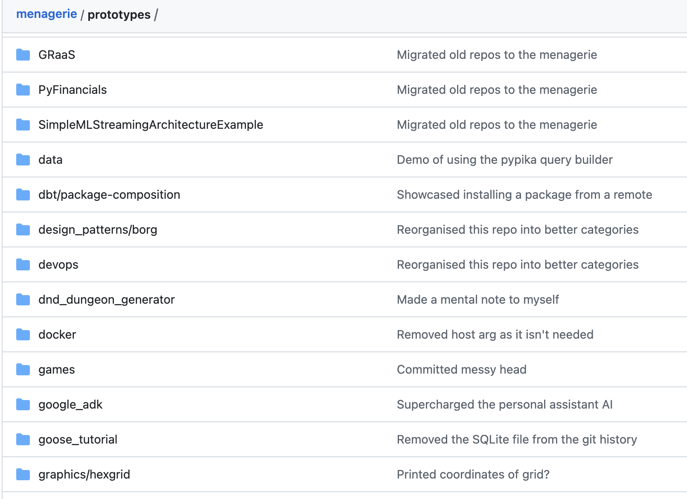Open 'Removed host arg as it isn't needed' commit

pyautogui.click(x=495, y=335)
